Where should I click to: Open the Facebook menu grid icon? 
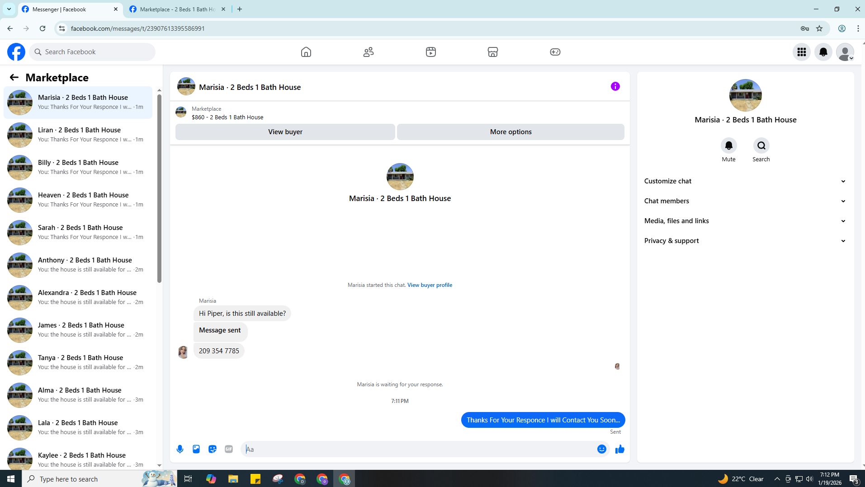[802, 52]
